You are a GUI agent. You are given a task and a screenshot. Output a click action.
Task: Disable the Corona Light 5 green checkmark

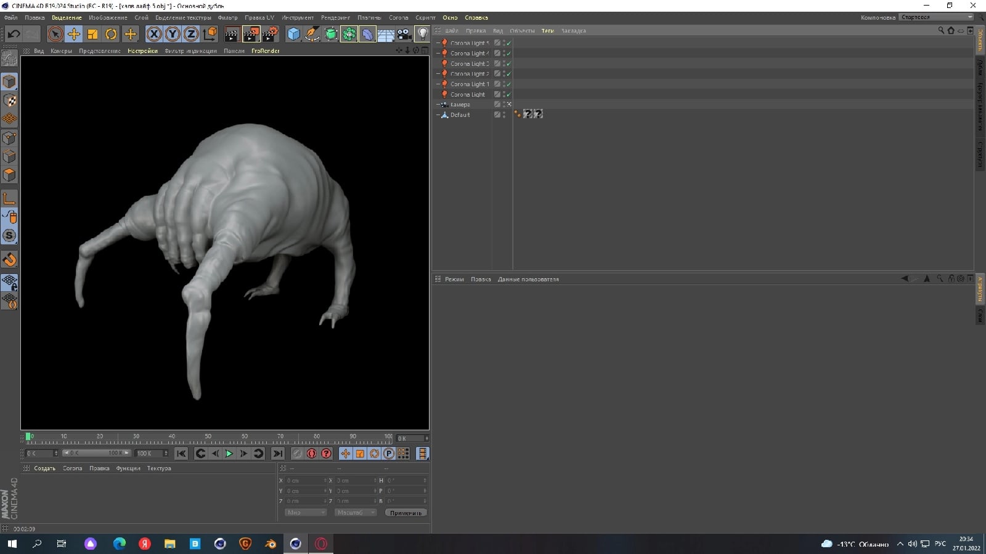509,43
